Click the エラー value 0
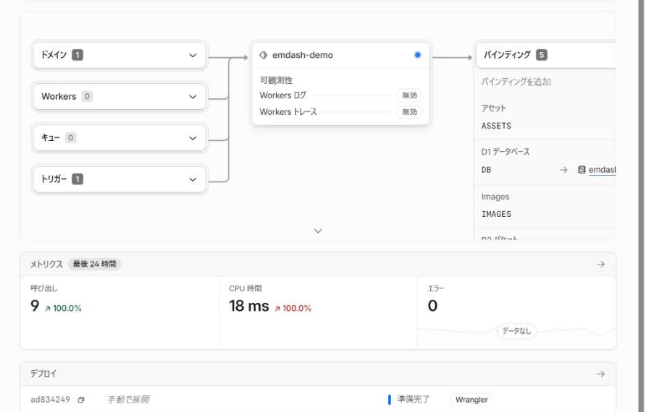The height and width of the screenshot is (412, 646). 432,306
